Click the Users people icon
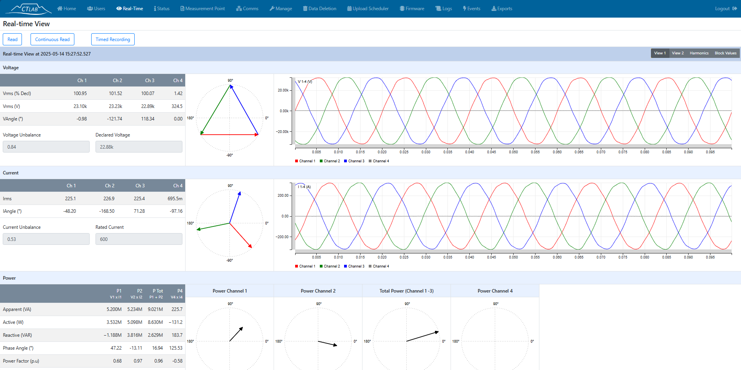The height and width of the screenshot is (370, 741). [x=90, y=9]
